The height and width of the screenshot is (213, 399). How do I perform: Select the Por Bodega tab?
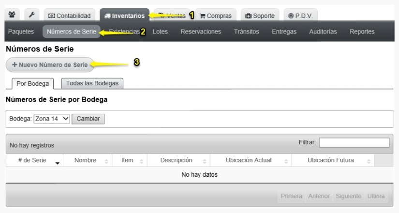(32, 84)
